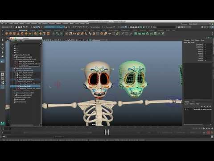Image resolution: width=214 pixels, height=161 pixels.
Task: Open the menu set dropdown
Action: 7,27
